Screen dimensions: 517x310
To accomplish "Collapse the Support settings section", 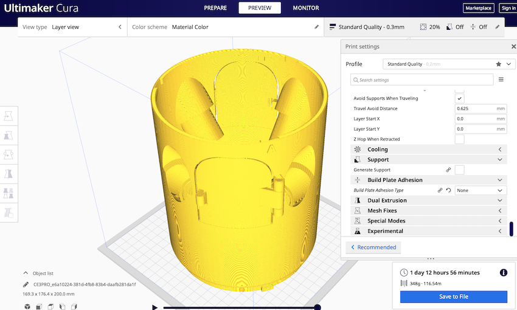I will 428,159.
